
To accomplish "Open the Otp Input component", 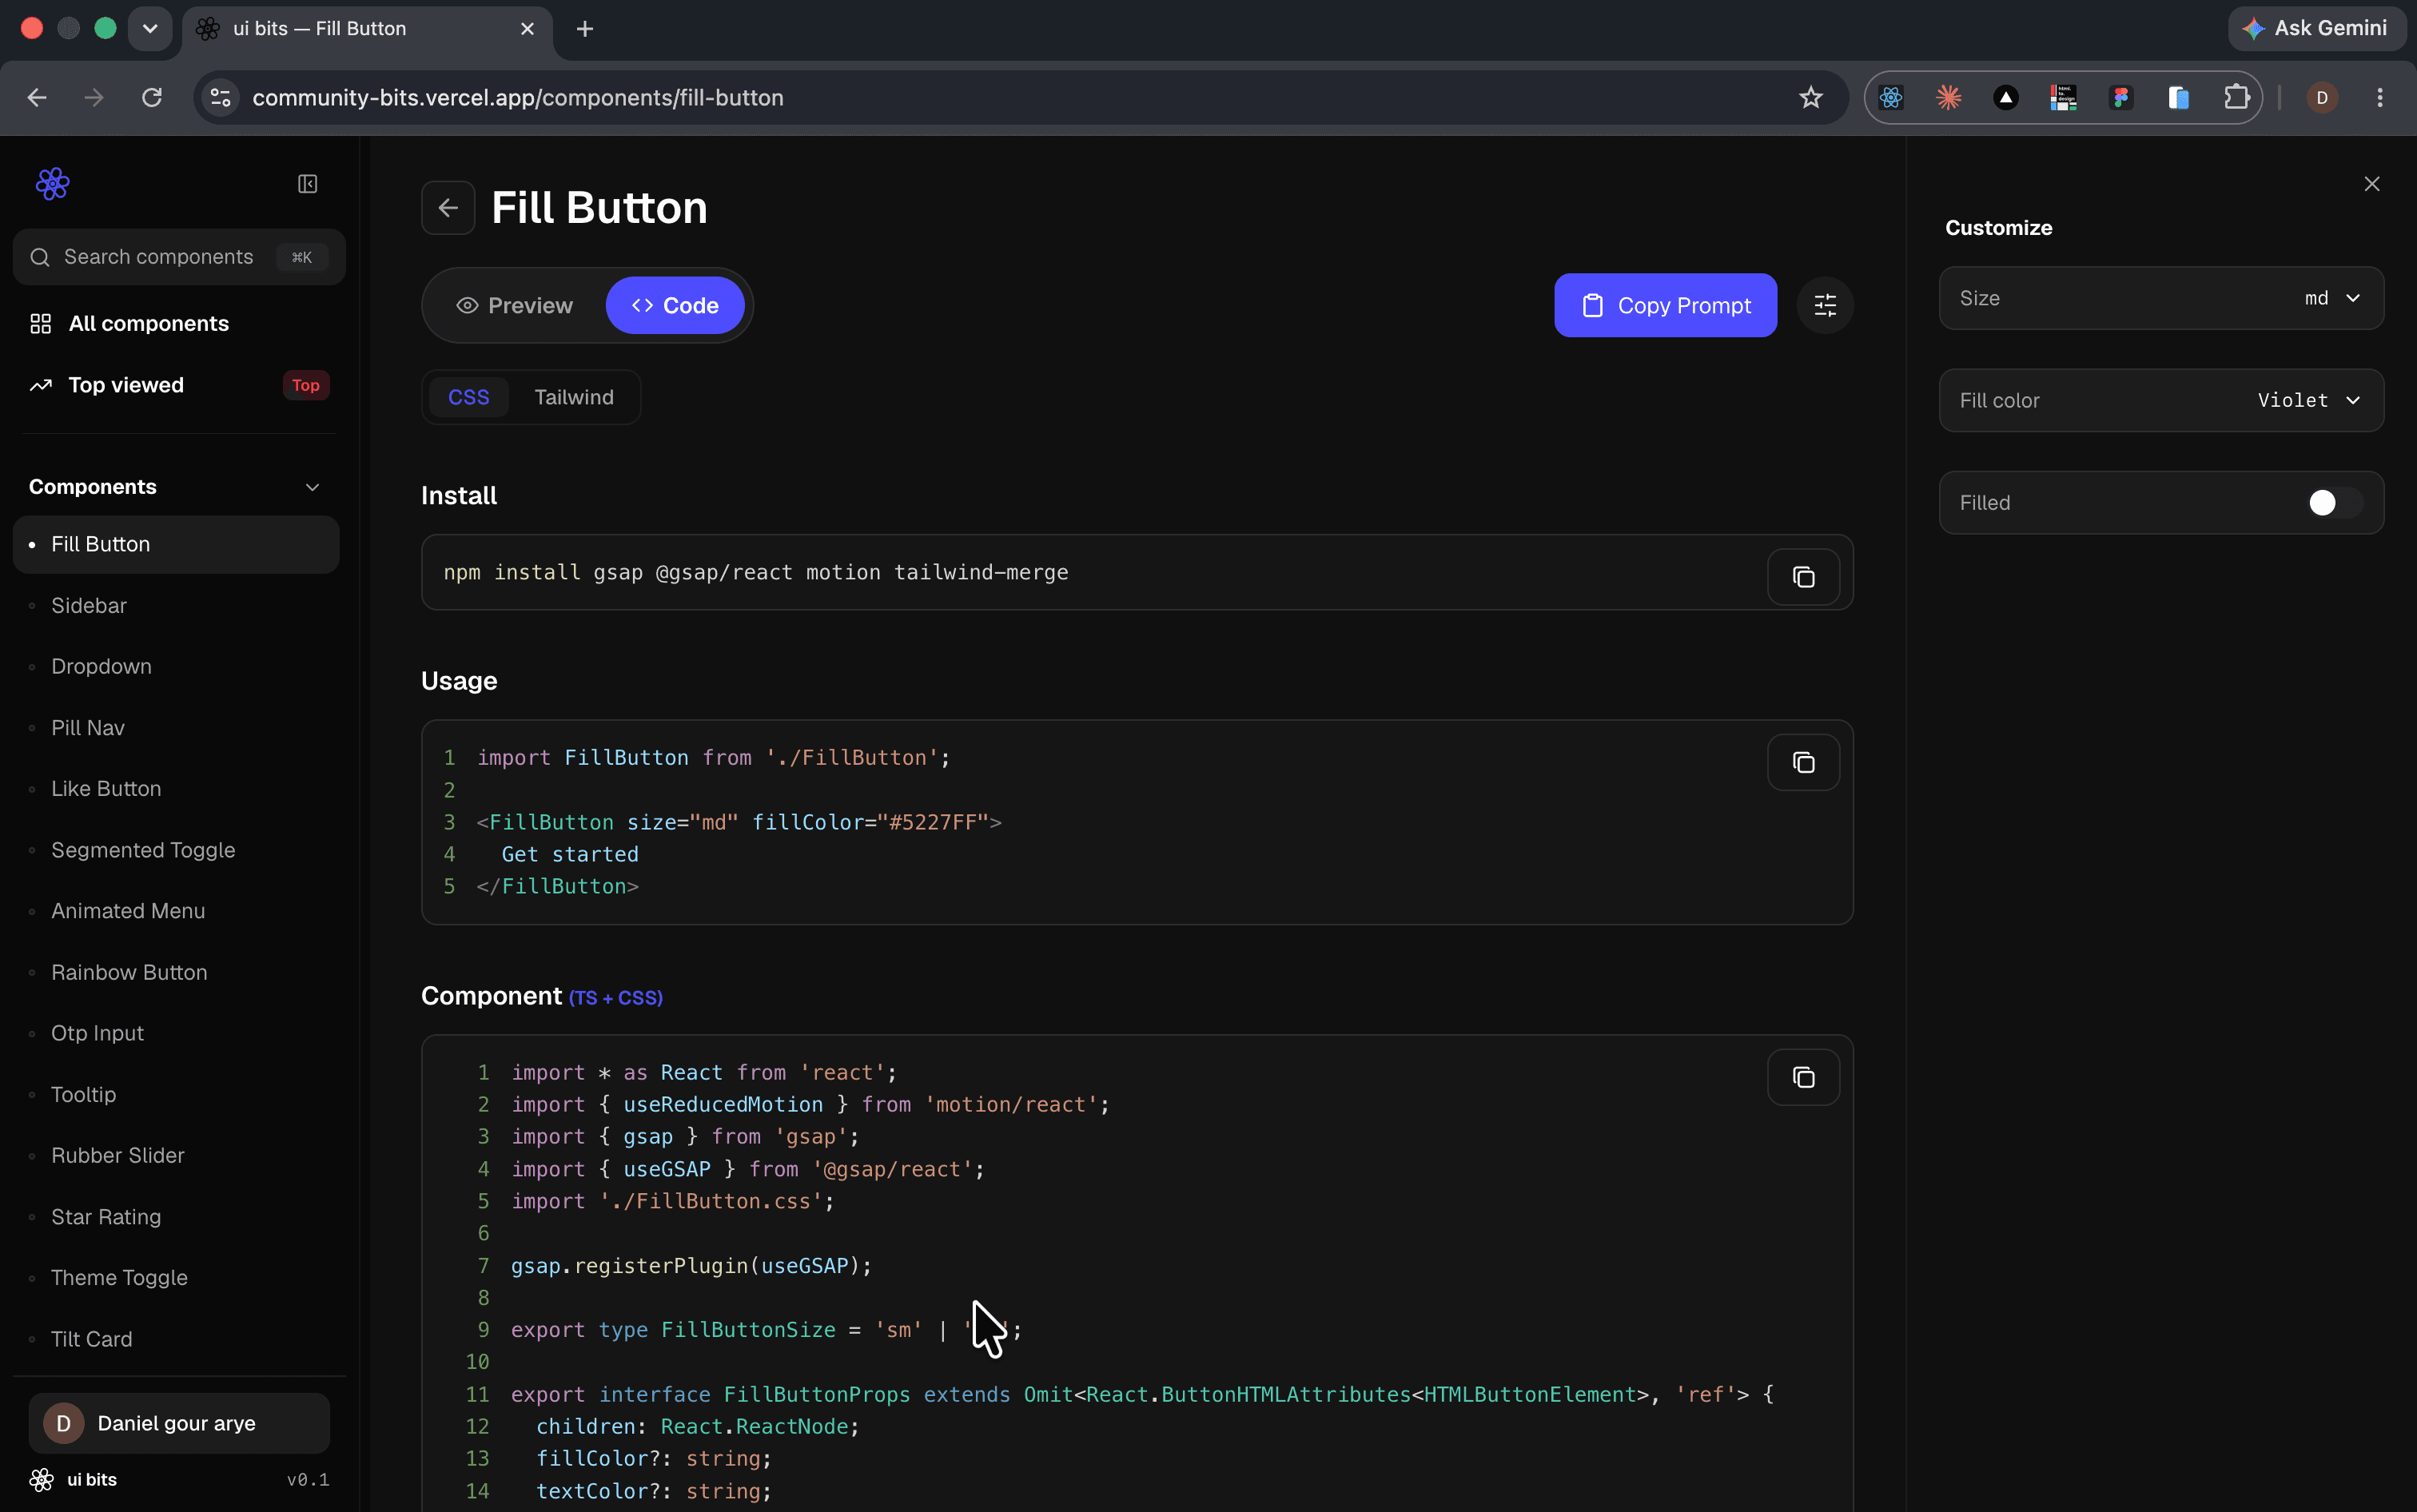I will [176, 1033].
